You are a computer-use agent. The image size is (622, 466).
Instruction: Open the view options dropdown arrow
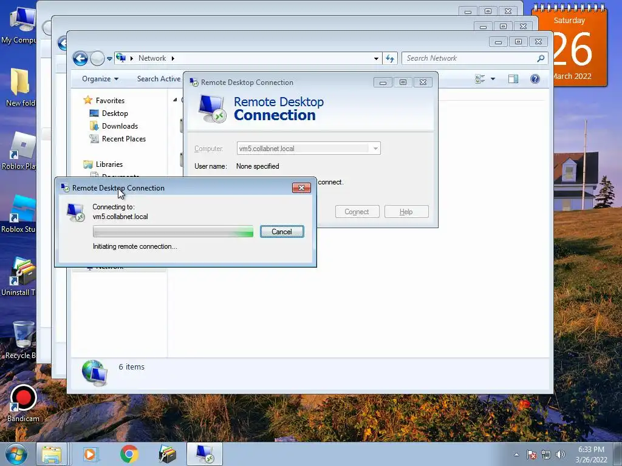(493, 79)
